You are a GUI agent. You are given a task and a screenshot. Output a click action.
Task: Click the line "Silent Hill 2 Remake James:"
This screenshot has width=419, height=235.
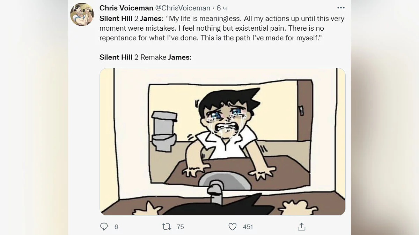point(145,57)
